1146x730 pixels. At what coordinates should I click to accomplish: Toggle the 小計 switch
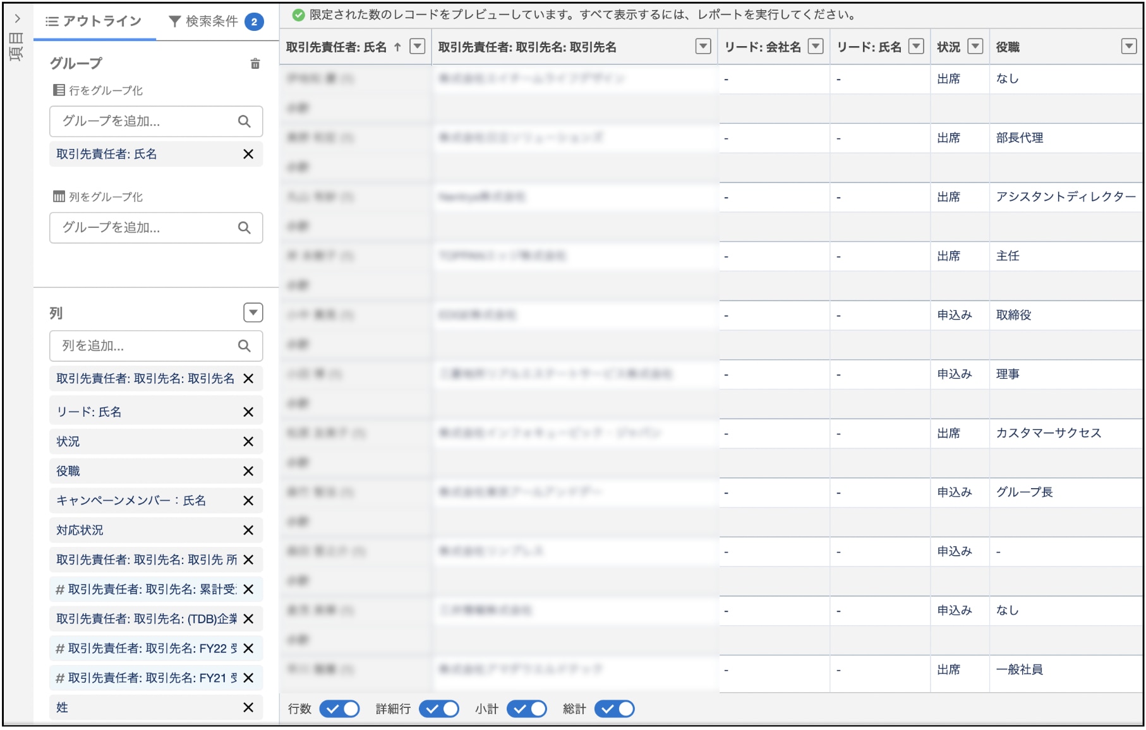(x=527, y=709)
